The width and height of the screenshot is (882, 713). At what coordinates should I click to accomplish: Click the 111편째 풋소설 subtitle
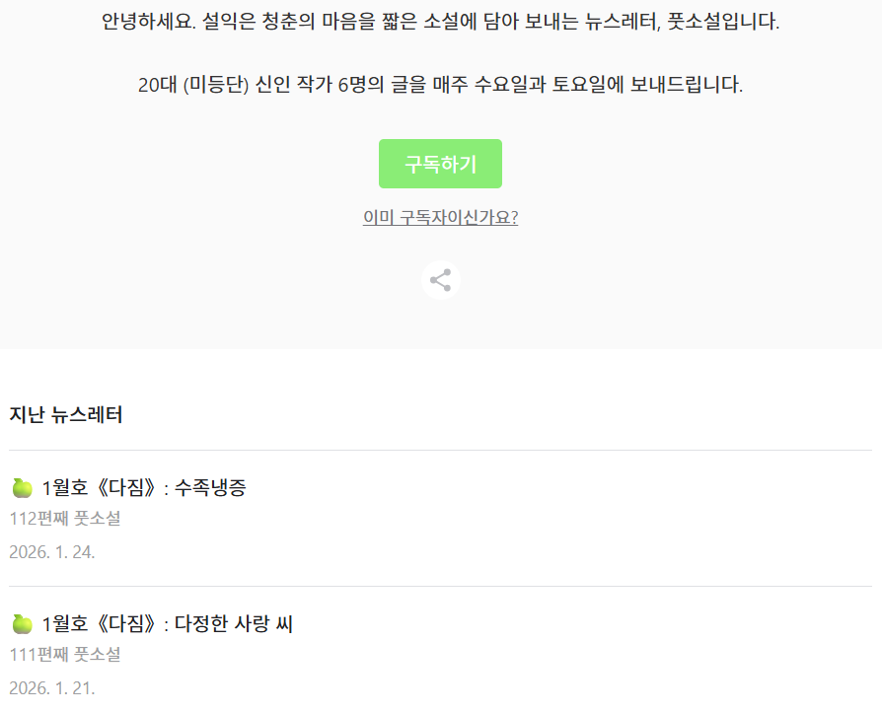(x=65, y=654)
